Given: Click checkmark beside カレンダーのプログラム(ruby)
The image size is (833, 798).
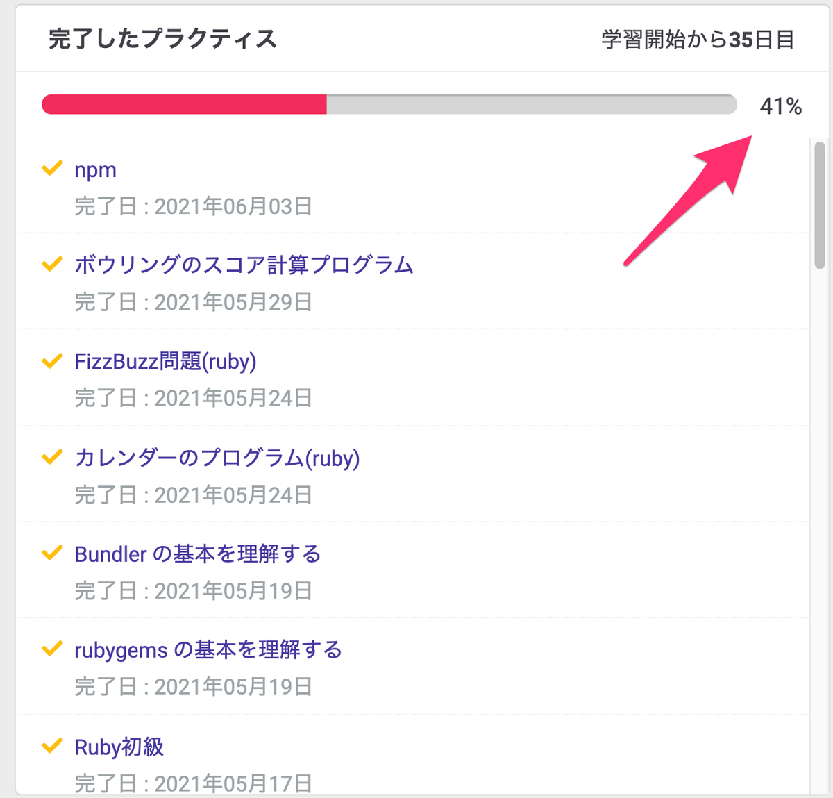Looking at the screenshot, I should pyautogui.click(x=53, y=457).
